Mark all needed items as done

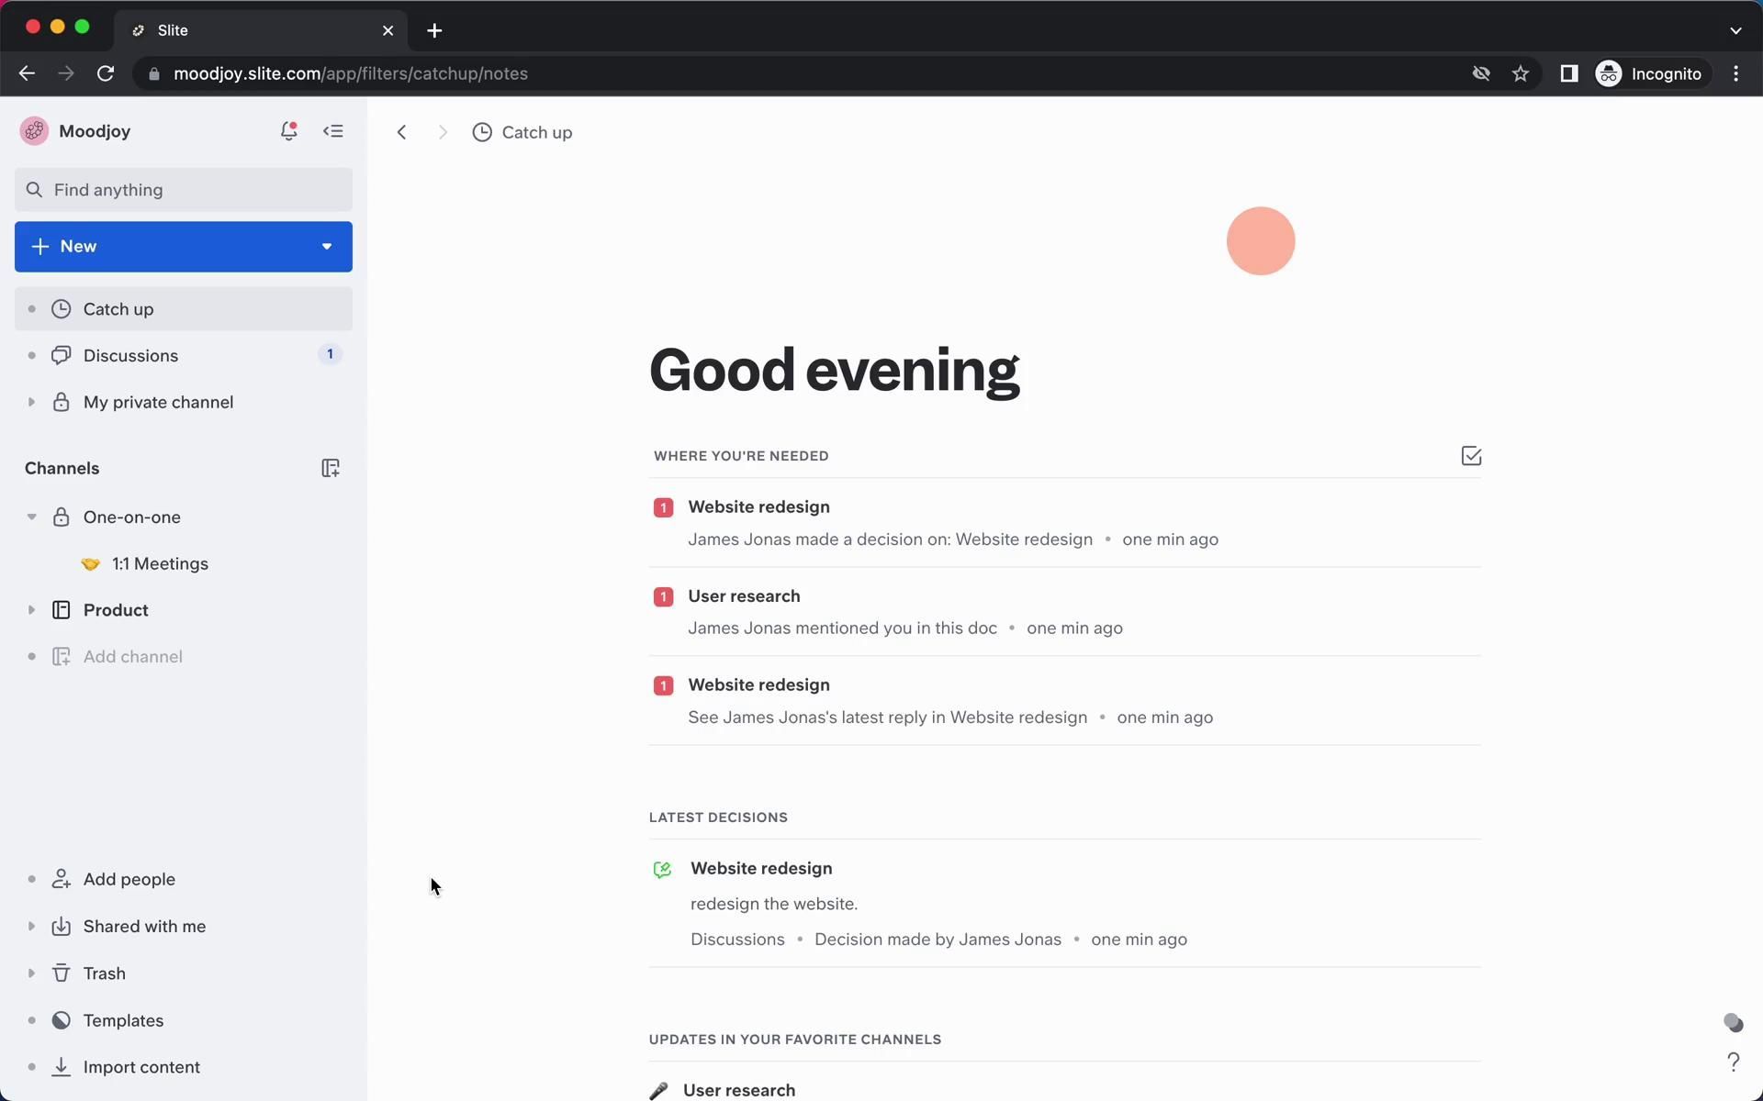[x=1471, y=456]
